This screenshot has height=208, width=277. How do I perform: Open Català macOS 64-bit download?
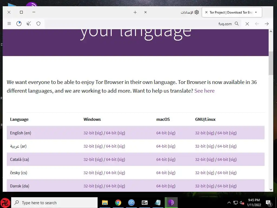(161, 159)
